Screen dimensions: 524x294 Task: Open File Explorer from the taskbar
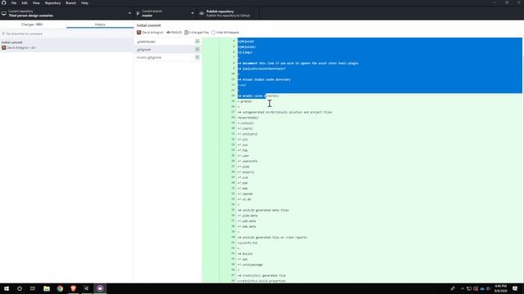[47, 288]
